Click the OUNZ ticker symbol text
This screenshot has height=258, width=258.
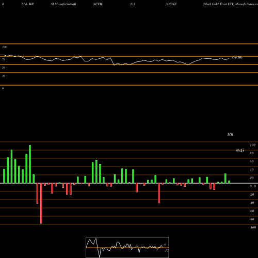coord(172,4)
